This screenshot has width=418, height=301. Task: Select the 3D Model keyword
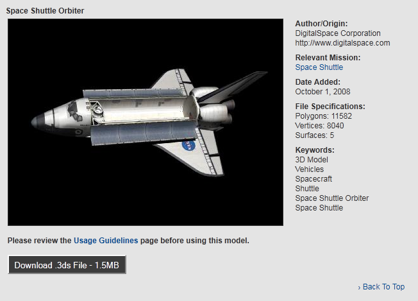pos(312,160)
